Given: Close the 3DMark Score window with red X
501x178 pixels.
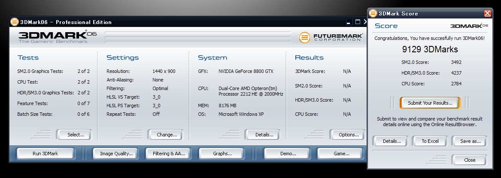Looking at the screenshot, I should point(487,13).
